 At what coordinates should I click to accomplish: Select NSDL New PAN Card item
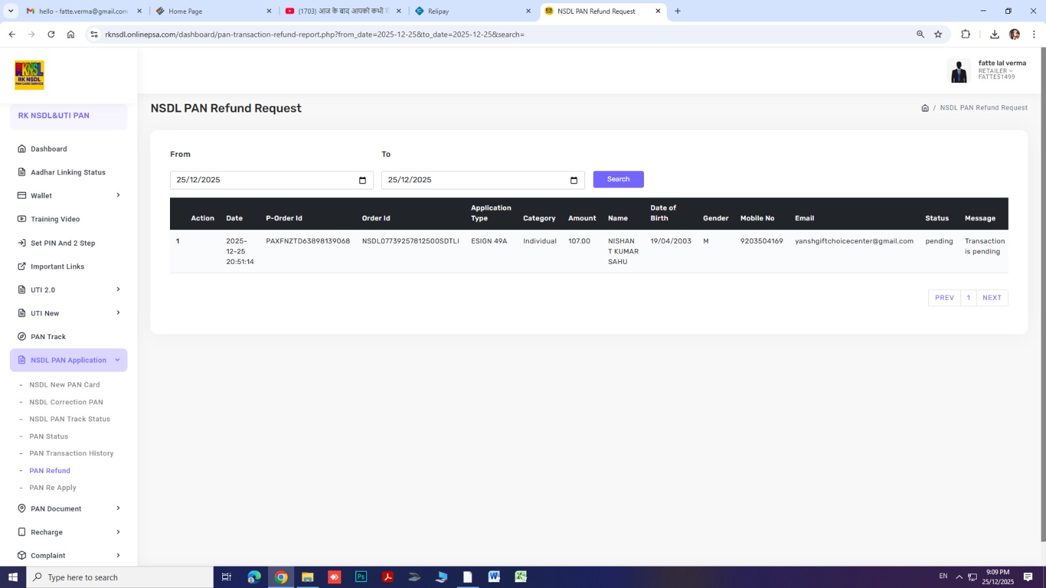click(65, 385)
